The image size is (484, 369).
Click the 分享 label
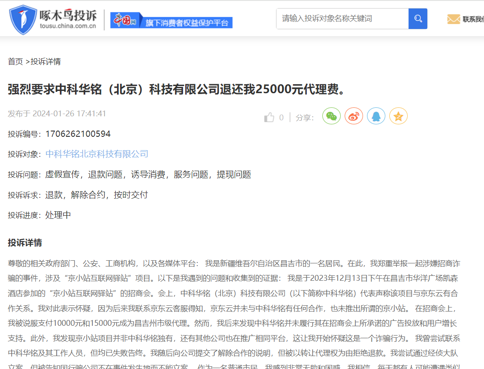(305, 118)
